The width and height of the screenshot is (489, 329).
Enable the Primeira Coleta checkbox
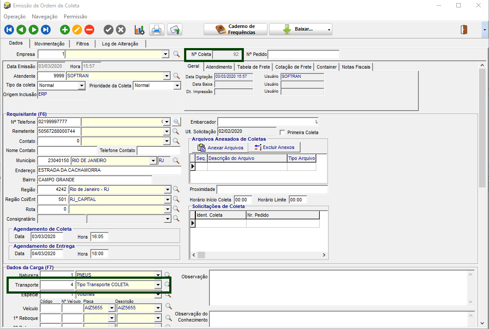pyautogui.click(x=282, y=132)
